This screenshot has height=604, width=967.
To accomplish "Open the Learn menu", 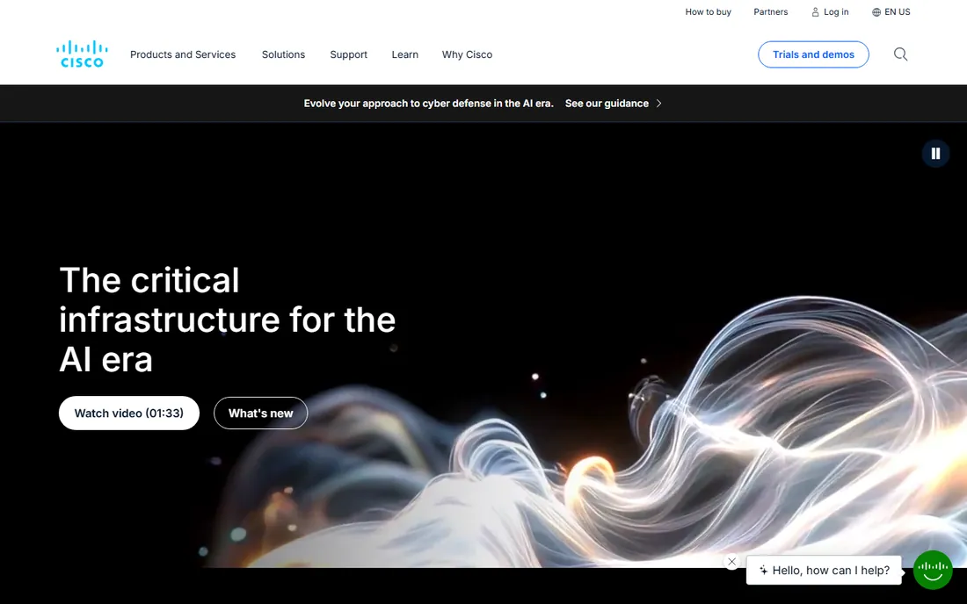I will coord(404,54).
